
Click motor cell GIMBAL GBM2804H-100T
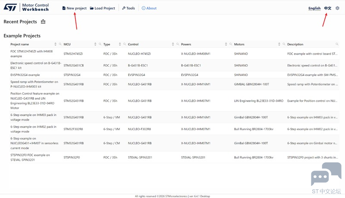click(x=252, y=84)
